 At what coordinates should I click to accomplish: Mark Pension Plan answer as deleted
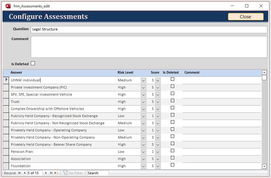172,151
